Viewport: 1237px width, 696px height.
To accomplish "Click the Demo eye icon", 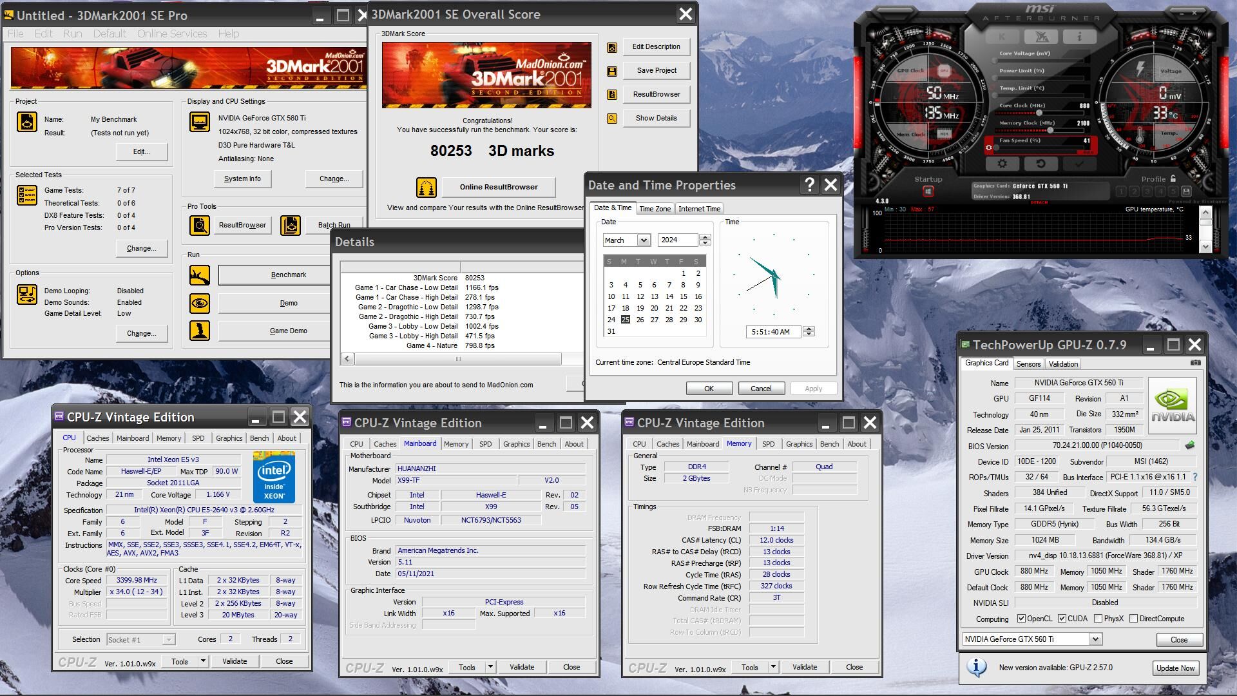I will pos(200,303).
